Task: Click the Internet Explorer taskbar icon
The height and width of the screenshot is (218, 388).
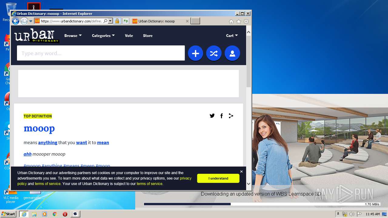Action: pyautogui.click(x=24, y=214)
